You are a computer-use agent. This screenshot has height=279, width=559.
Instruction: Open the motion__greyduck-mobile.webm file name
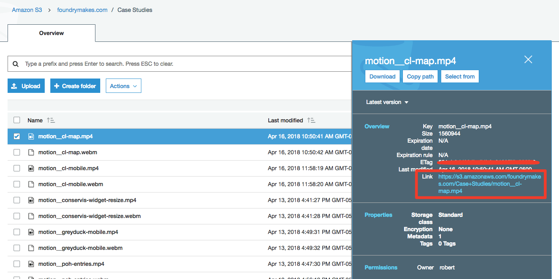(x=80, y=248)
